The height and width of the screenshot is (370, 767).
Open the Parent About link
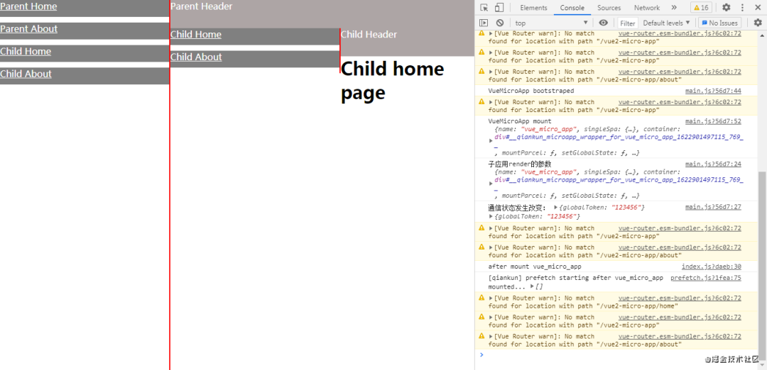pyautogui.click(x=28, y=29)
